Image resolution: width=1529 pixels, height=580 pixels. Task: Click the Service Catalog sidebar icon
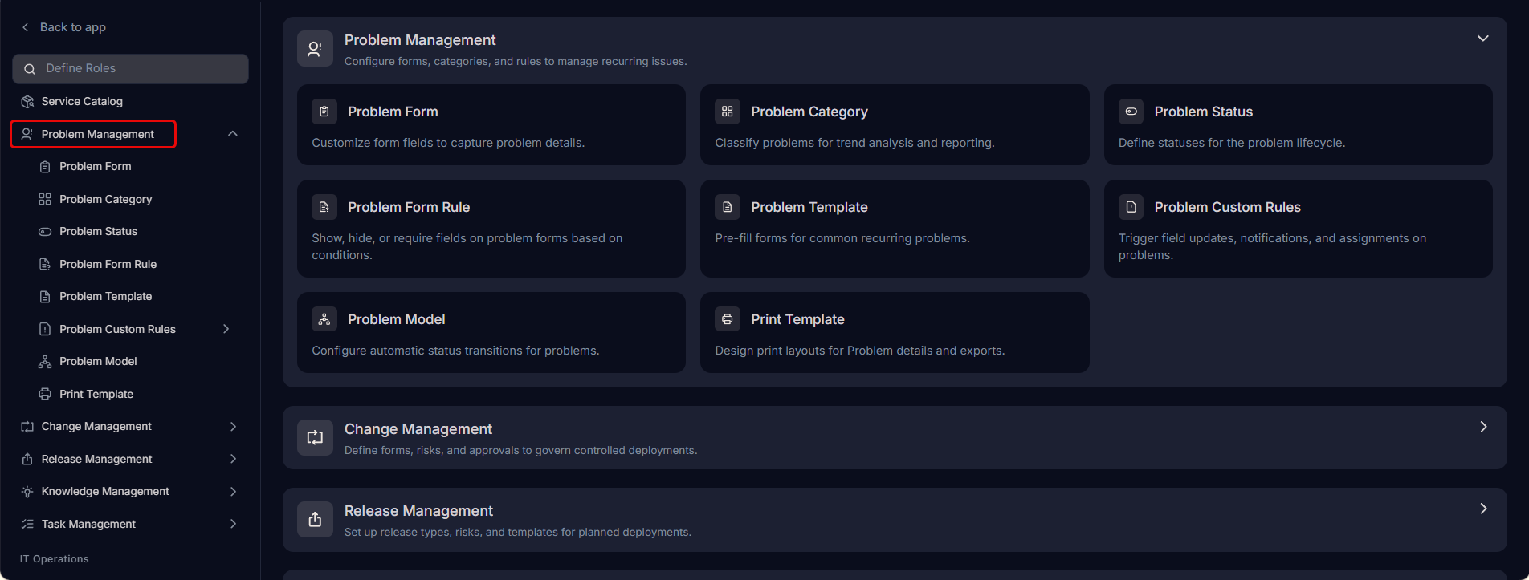pos(27,102)
